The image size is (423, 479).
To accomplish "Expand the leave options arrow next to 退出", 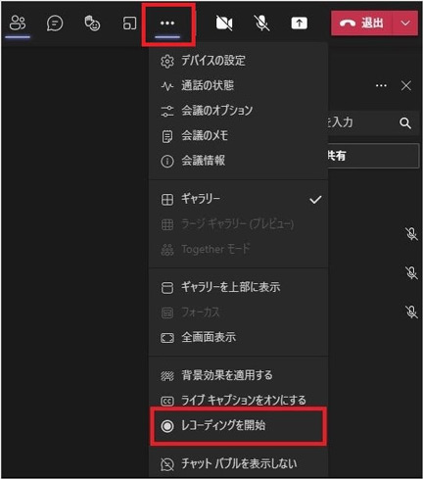I will pyautogui.click(x=405, y=23).
